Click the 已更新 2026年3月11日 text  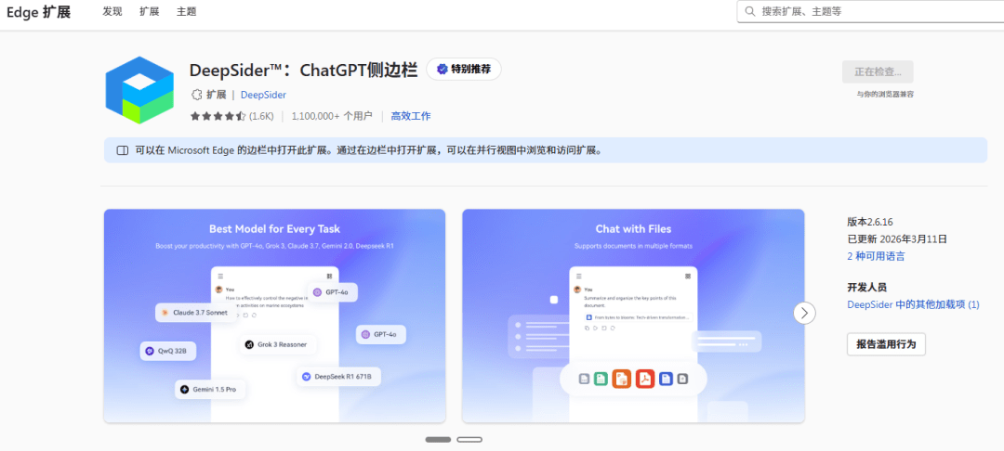[897, 239]
